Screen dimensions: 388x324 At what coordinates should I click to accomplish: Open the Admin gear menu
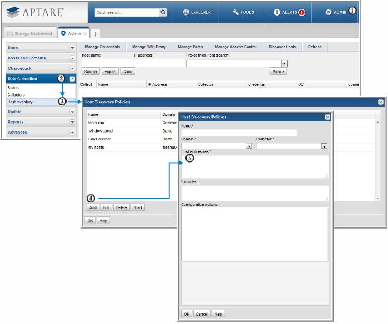(x=329, y=12)
